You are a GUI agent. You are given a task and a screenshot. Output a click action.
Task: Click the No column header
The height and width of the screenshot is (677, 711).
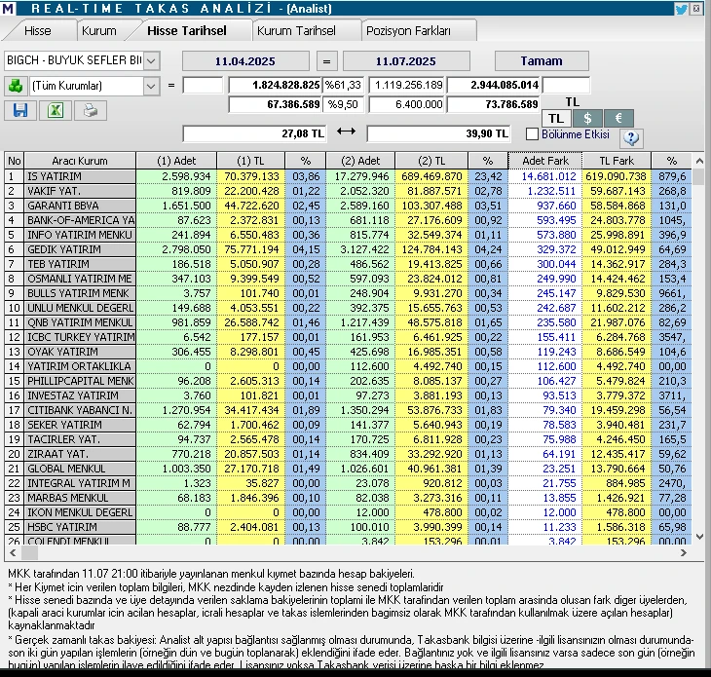pos(14,161)
